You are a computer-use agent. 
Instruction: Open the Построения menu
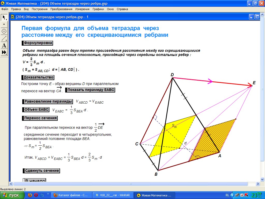point(40,9)
